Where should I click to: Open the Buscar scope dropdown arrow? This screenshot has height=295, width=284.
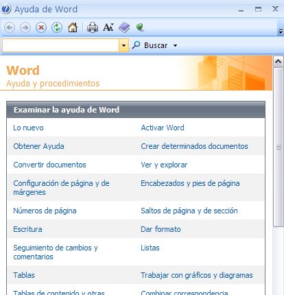coord(175,45)
